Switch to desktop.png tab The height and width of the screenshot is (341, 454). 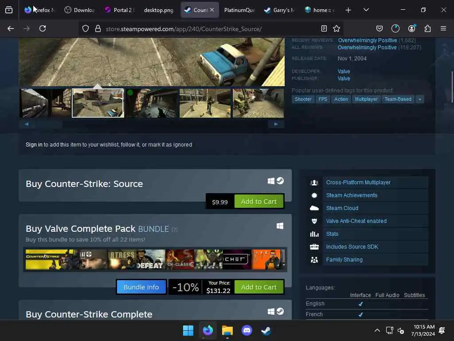tap(159, 10)
